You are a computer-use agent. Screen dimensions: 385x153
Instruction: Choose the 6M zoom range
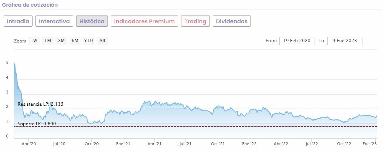(x=75, y=41)
